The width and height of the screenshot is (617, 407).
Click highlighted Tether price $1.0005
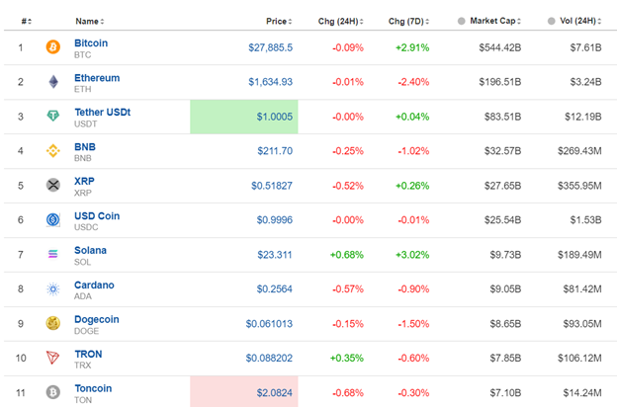coord(275,117)
